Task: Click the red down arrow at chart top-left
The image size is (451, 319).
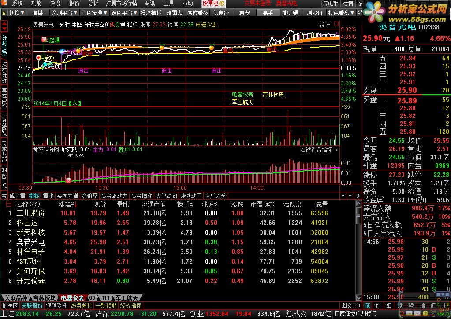Action: [x=4, y=29]
